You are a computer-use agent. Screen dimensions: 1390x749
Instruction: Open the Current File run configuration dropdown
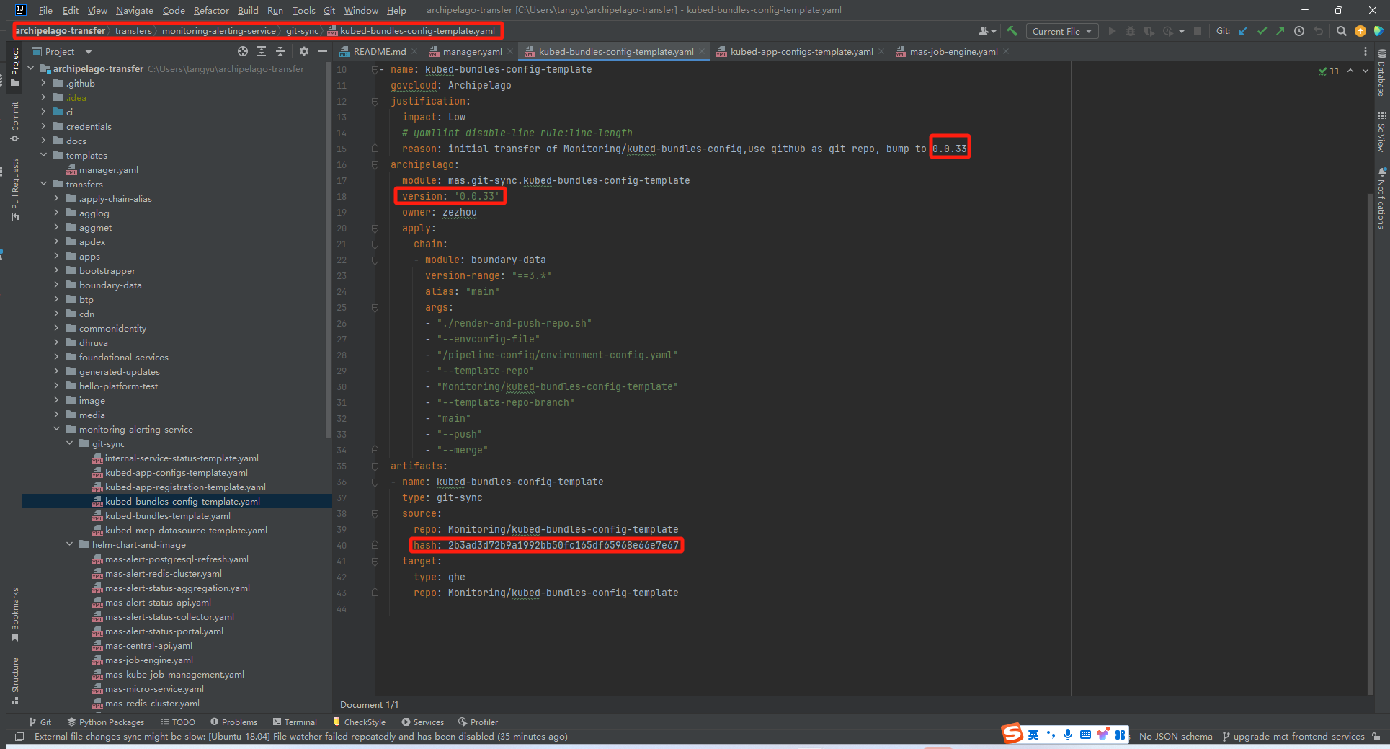coord(1062,31)
